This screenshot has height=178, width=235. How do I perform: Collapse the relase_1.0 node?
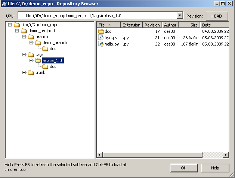click(x=31, y=60)
